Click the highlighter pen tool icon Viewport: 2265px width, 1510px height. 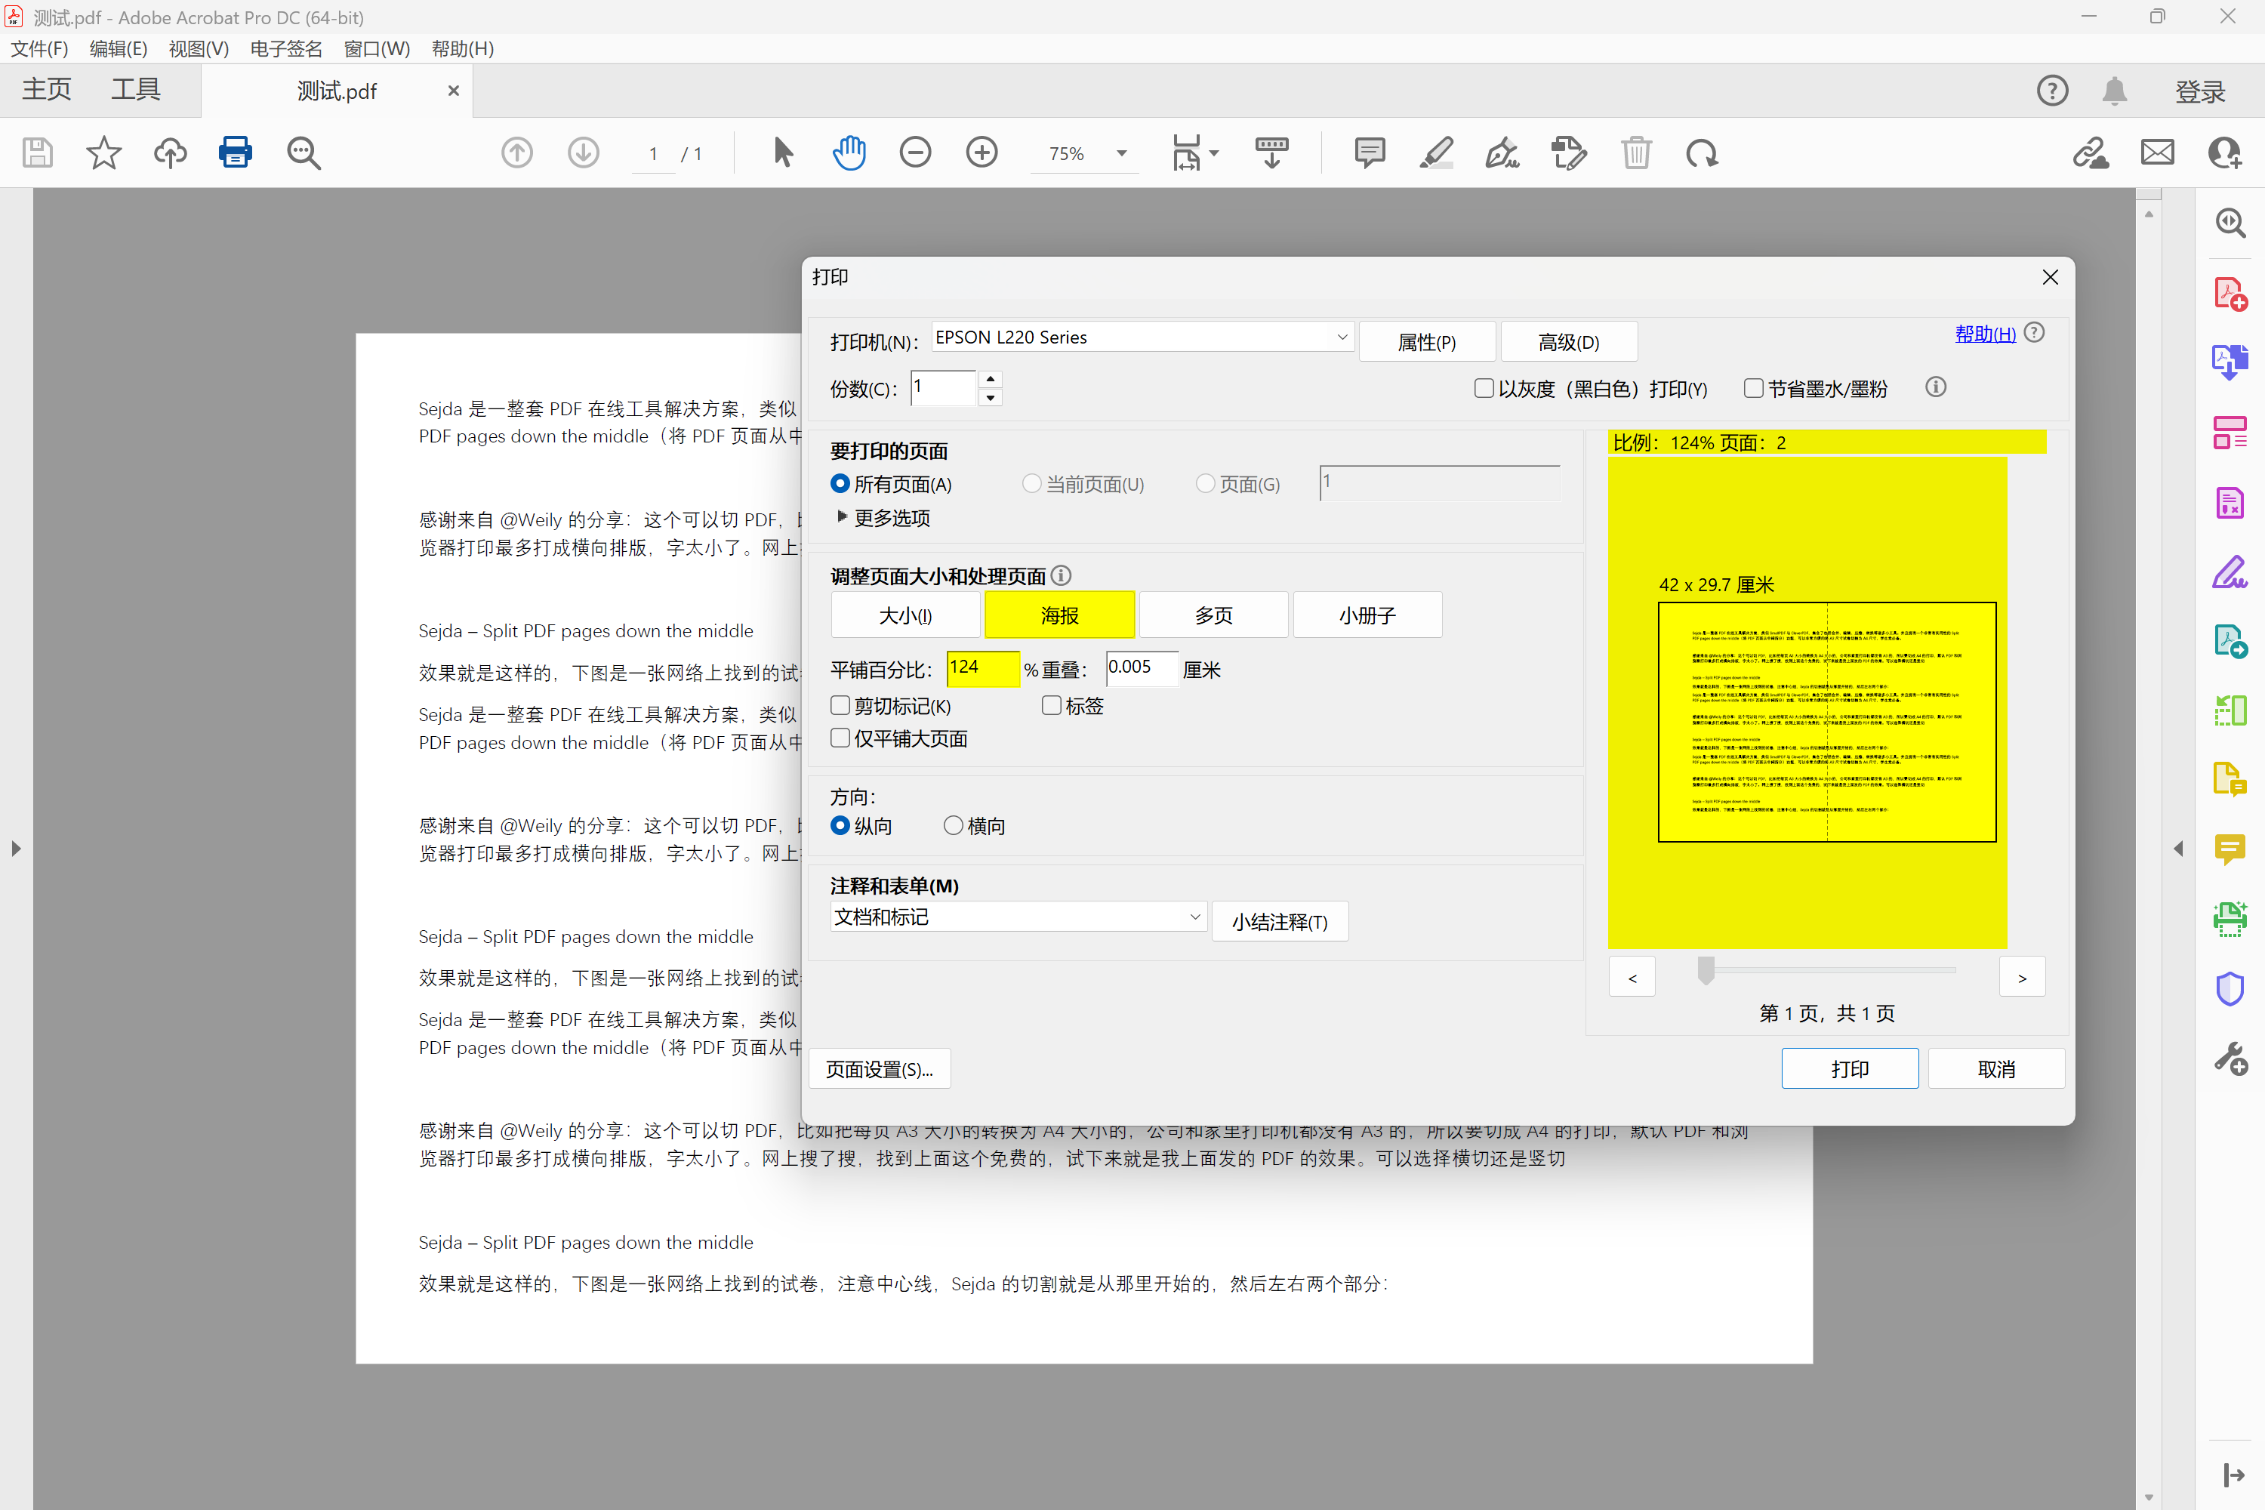(1436, 153)
